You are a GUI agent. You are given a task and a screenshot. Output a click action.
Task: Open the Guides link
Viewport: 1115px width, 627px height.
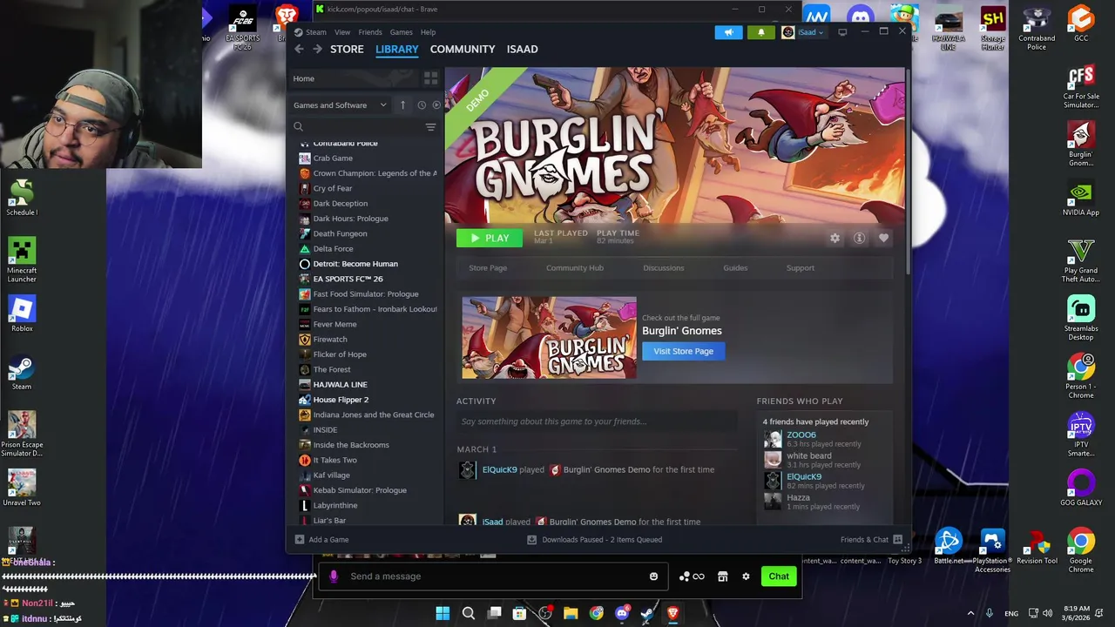pos(735,267)
